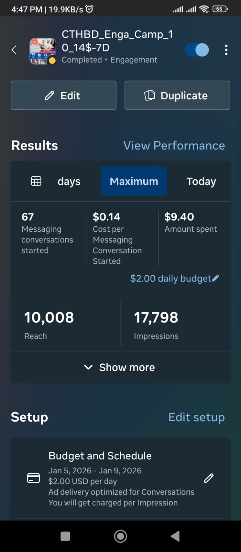
Task: Open the View Performance link
Action: pos(174,146)
